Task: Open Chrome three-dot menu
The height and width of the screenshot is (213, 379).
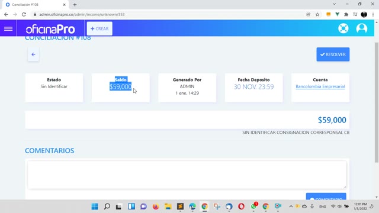Action: click(373, 14)
